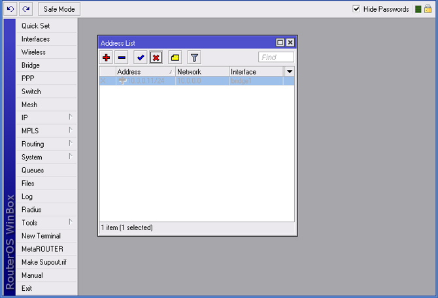Expand the IP submenu
Image resolution: width=438 pixels, height=298 pixels.
coord(46,118)
